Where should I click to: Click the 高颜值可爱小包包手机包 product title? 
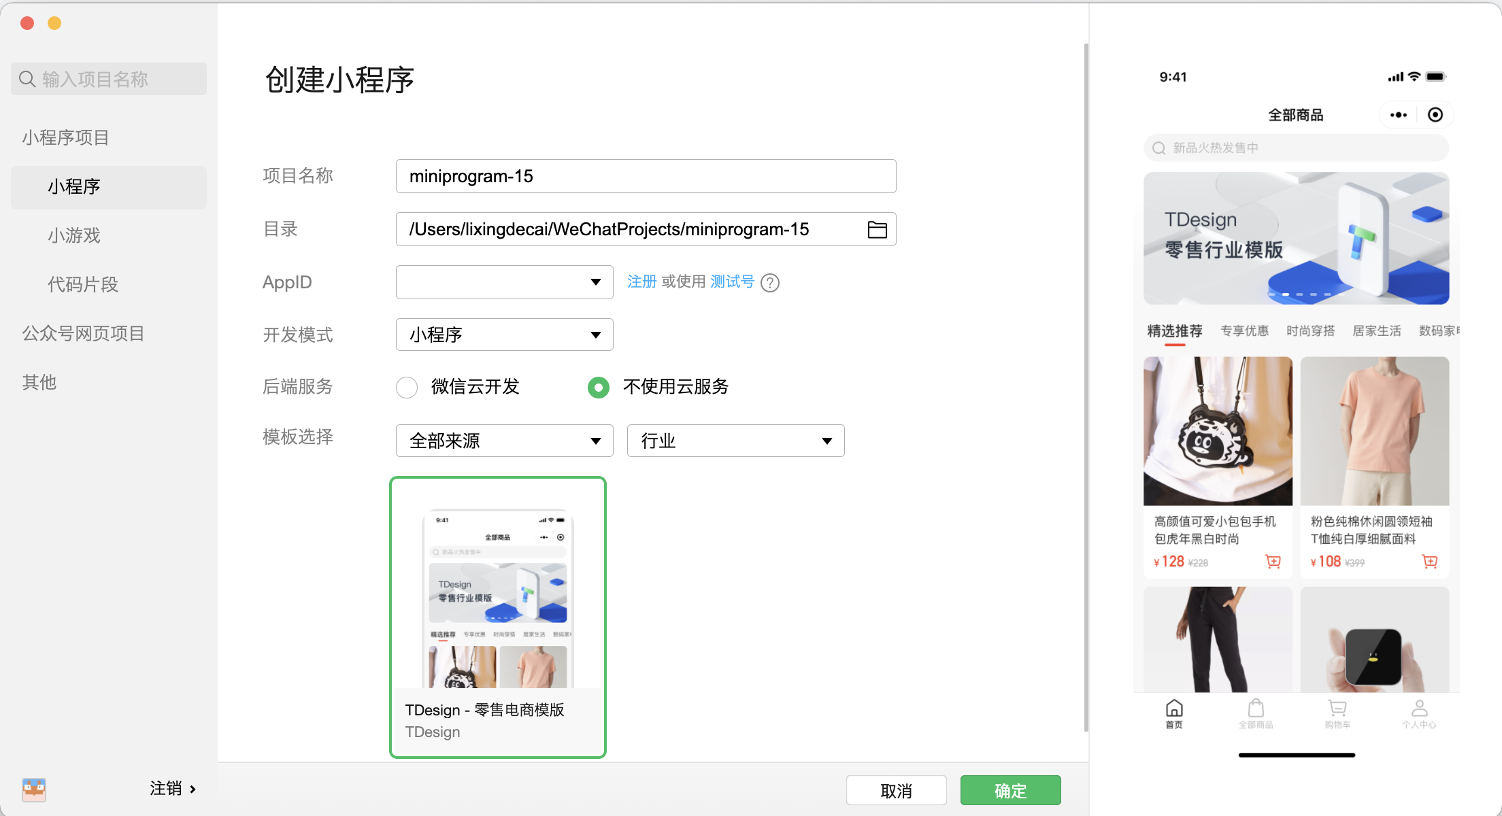1216,530
